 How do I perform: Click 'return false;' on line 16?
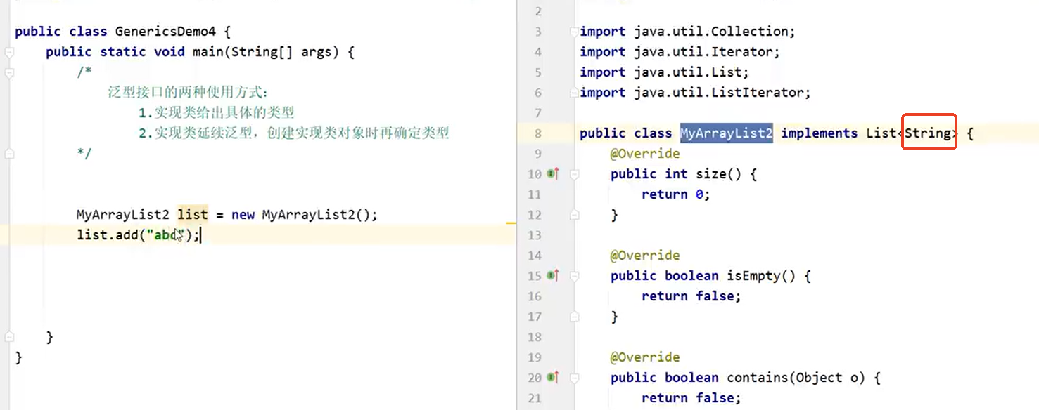pyautogui.click(x=691, y=296)
